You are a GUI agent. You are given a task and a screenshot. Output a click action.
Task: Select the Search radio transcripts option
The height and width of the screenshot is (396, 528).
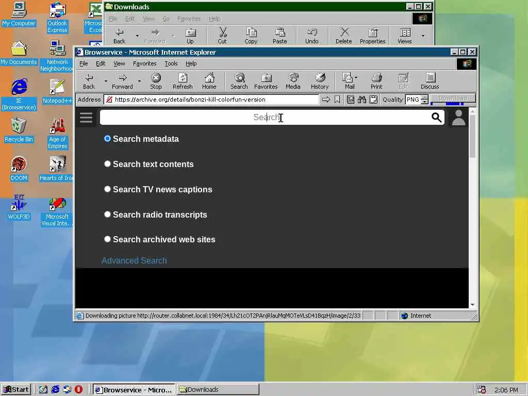(107, 214)
